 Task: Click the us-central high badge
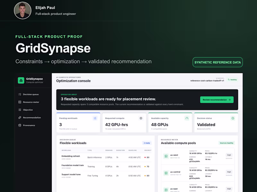click(229, 172)
